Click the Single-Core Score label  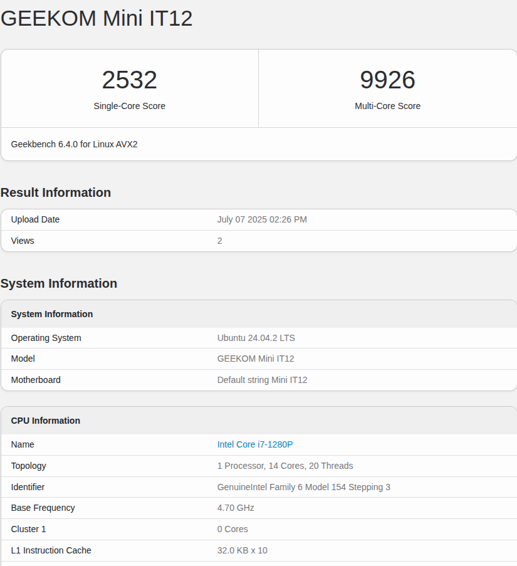click(130, 106)
